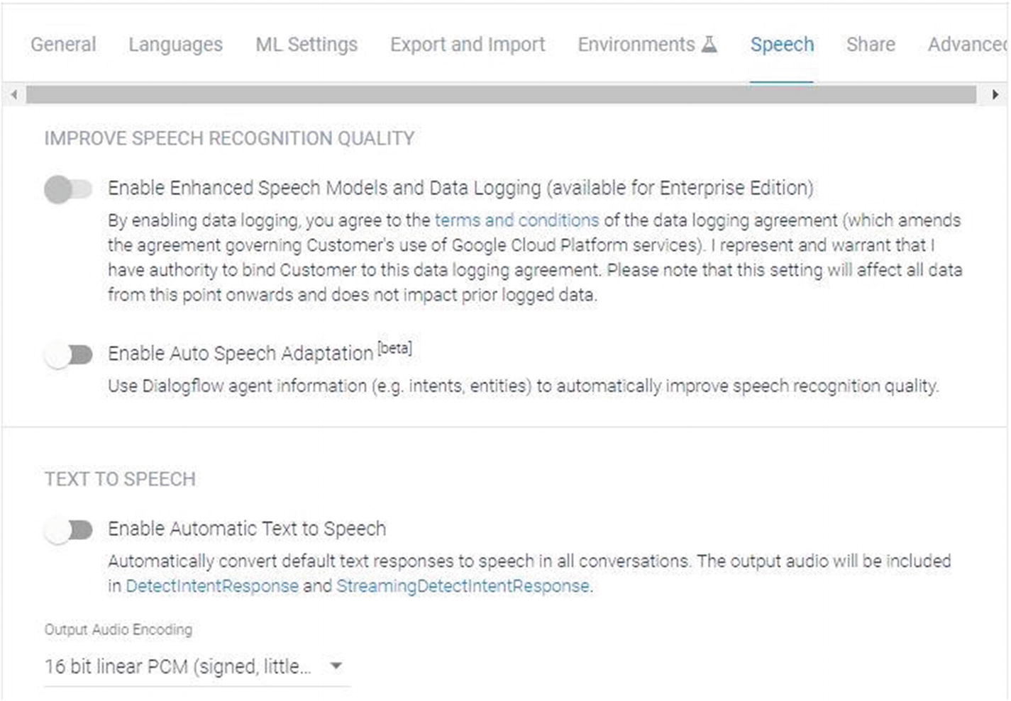Click the right scroll arrow of tab bar
1011x701 pixels.
[x=995, y=94]
